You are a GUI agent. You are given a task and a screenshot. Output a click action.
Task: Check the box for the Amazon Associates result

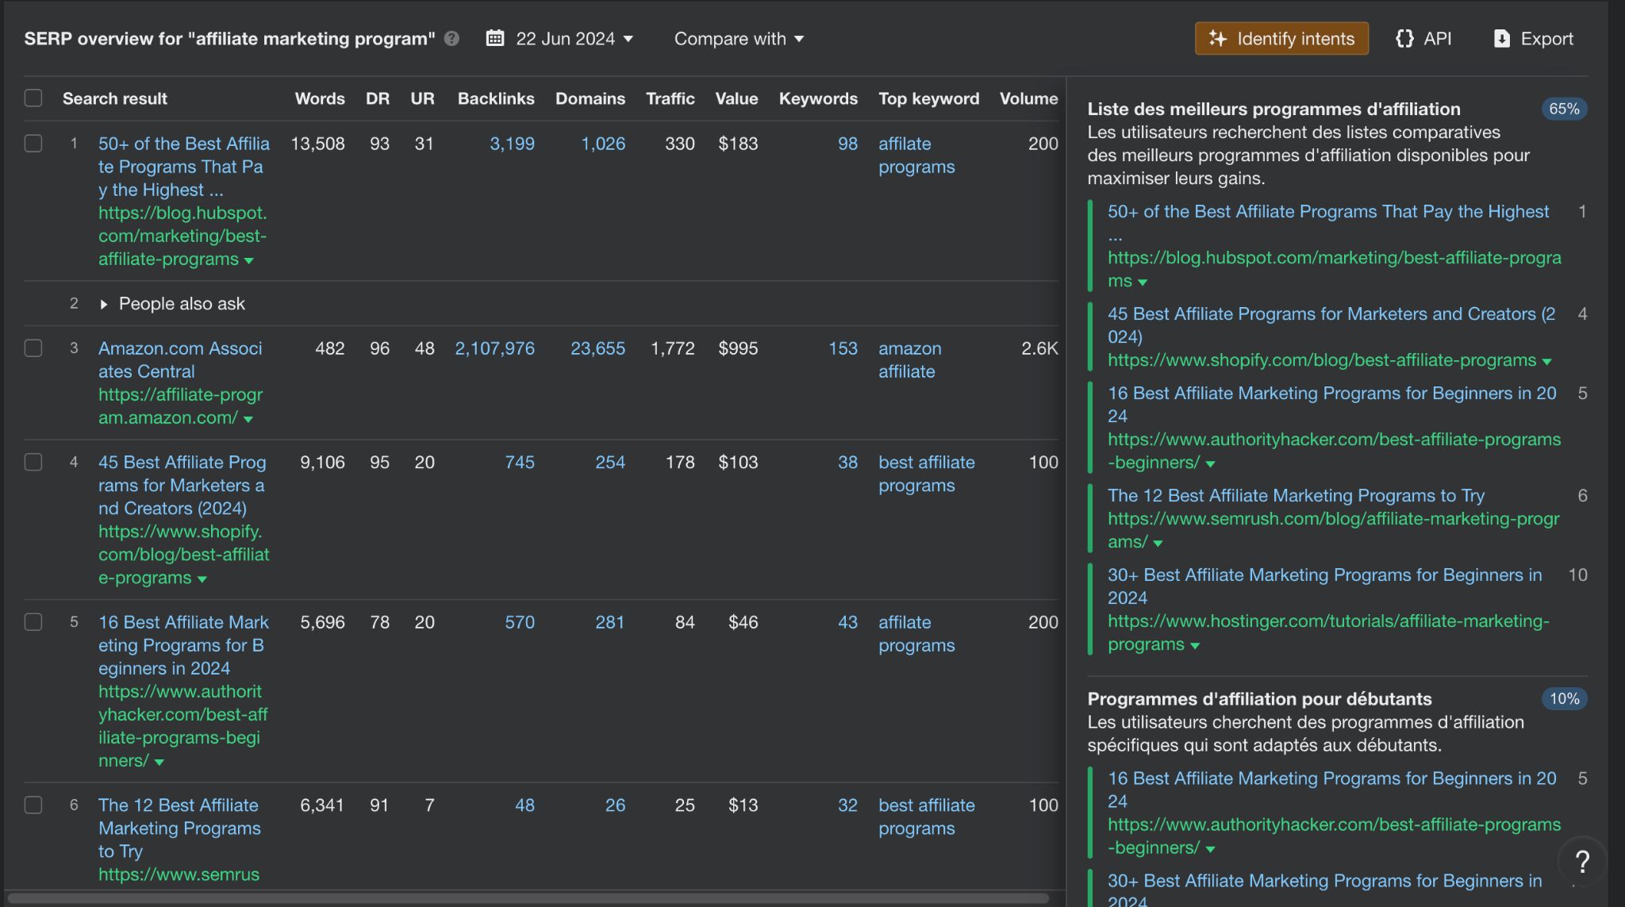tap(33, 348)
